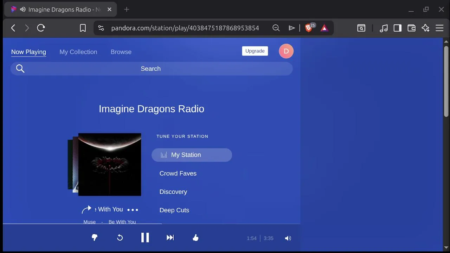
Task: Click the send/share arrow in address bar
Action: pos(291,28)
